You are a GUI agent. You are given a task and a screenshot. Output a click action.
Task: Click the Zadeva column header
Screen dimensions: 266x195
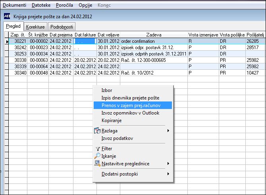(x=154, y=35)
